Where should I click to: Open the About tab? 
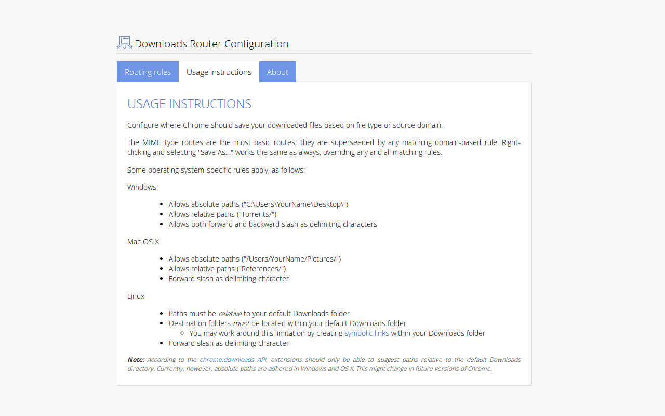[277, 72]
